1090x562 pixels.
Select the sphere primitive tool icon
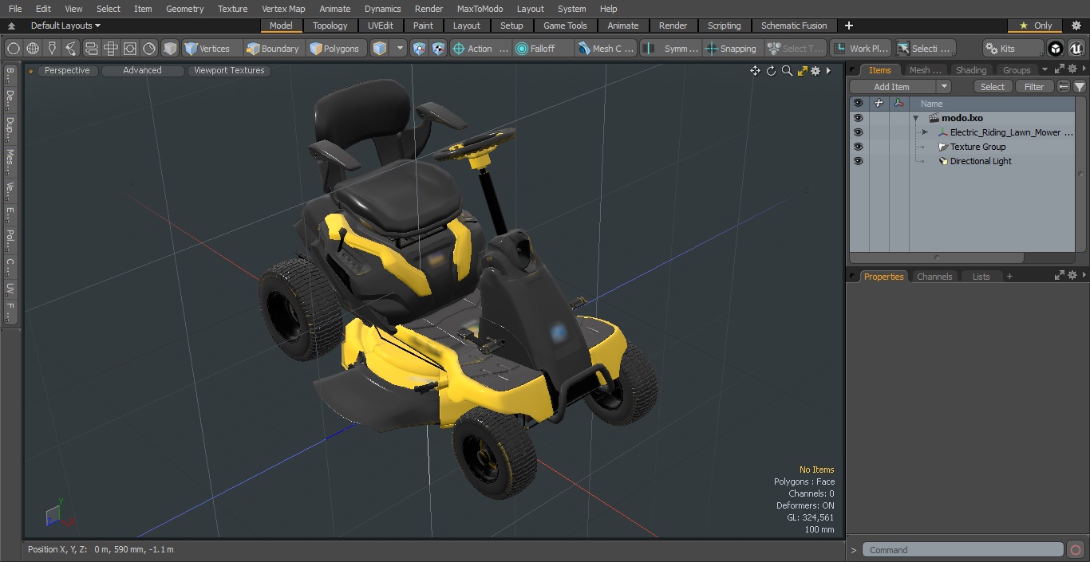pyautogui.click(x=13, y=49)
